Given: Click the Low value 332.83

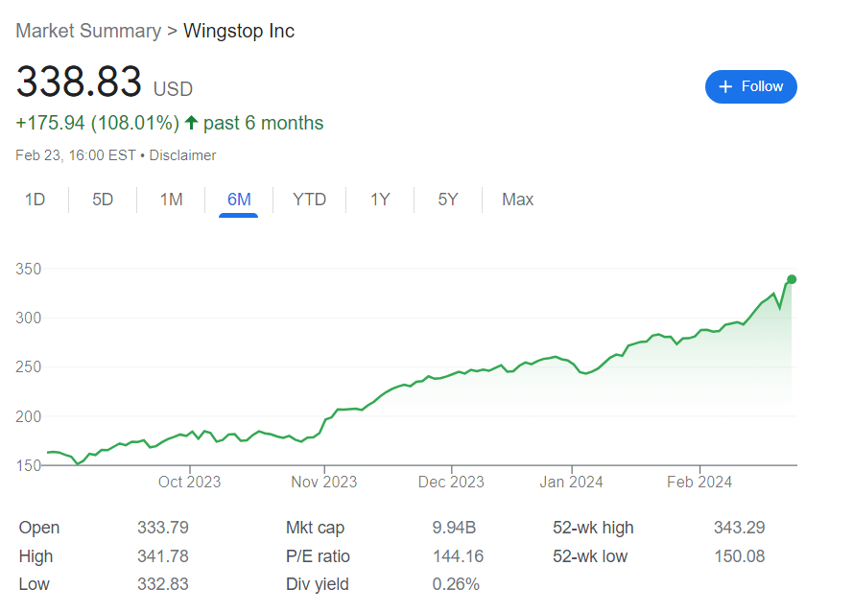Looking at the screenshot, I should coord(163,583).
